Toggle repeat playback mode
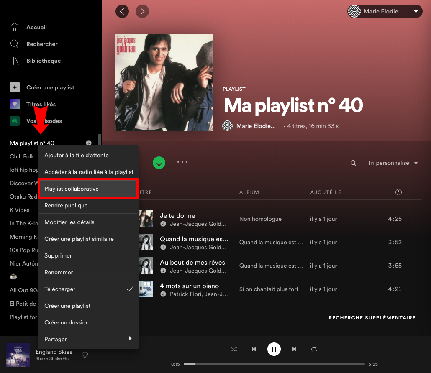431x373 pixels. (x=314, y=349)
